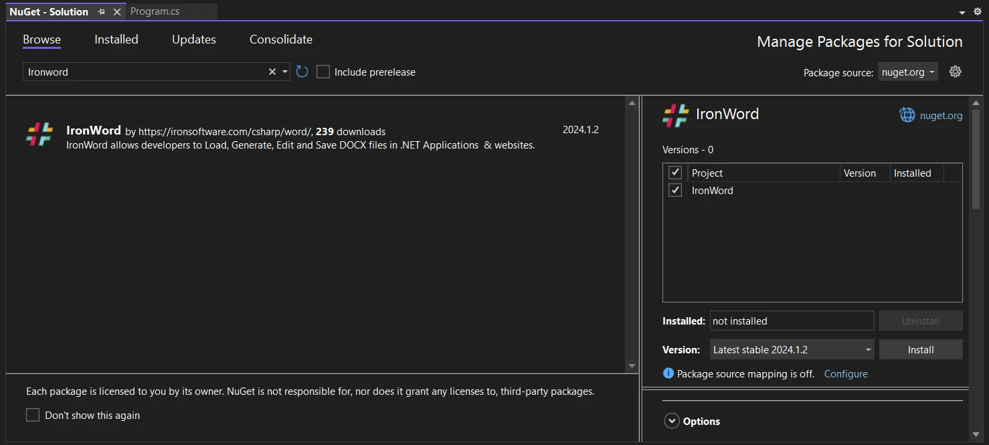This screenshot has height=445, width=989.
Task: Open the Package source dropdown
Action: pos(907,72)
